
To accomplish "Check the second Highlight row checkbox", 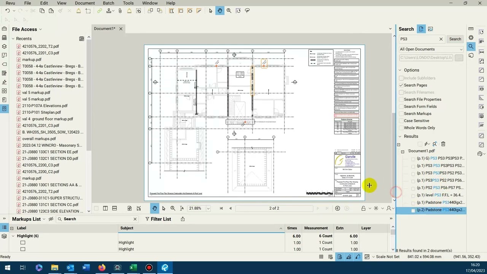I will [23, 249].
